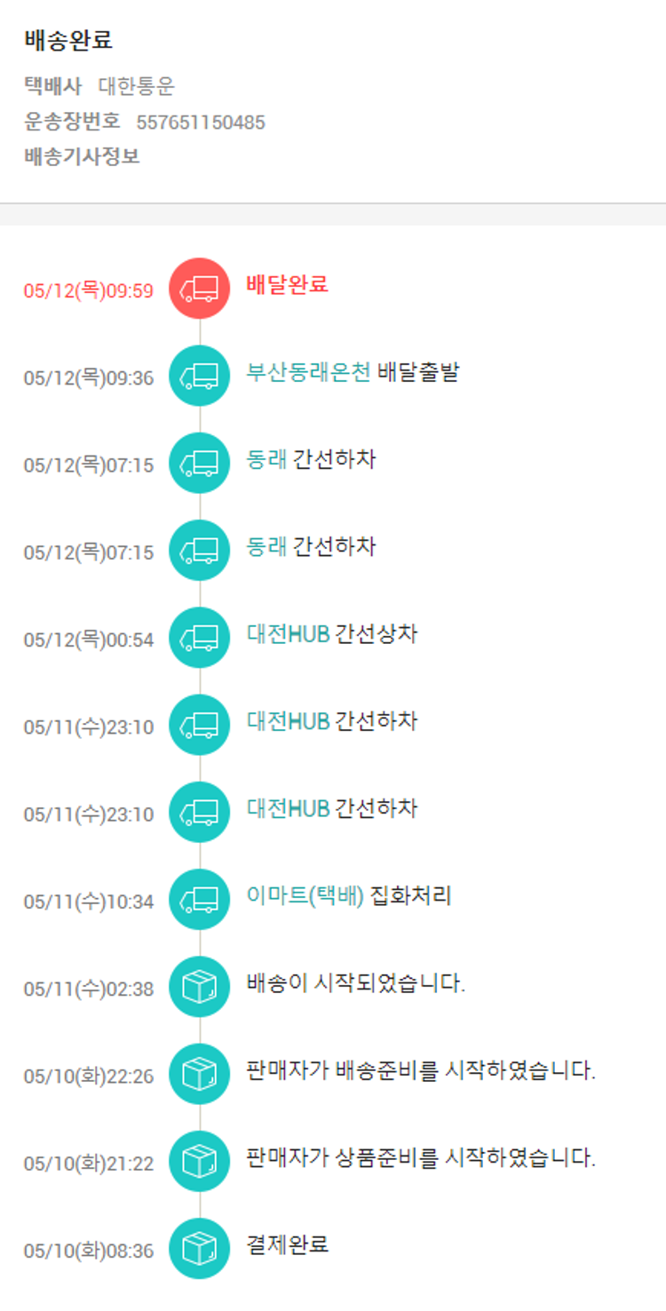Click the 결제완료 status text

pos(288,1244)
